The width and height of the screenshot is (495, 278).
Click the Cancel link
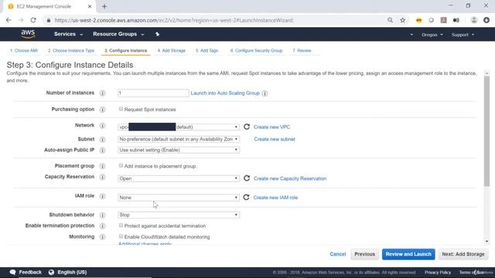click(x=338, y=254)
